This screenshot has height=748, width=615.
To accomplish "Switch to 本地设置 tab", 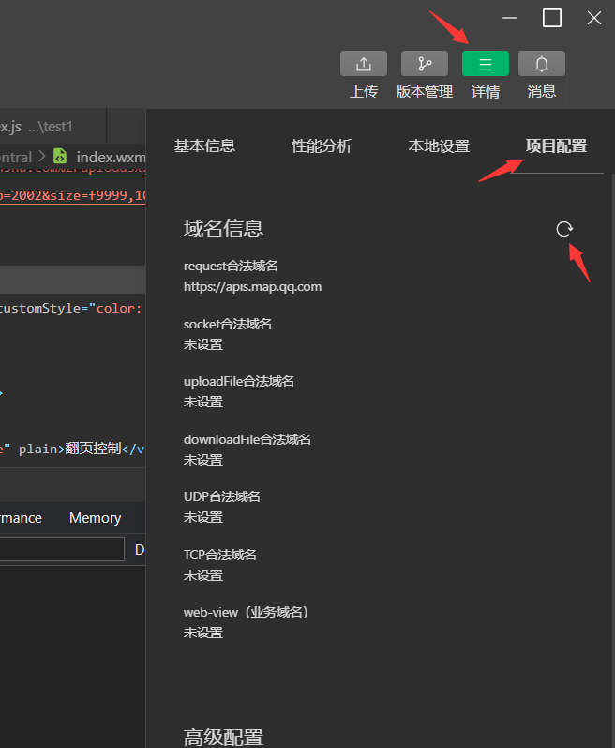I will [x=439, y=145].
